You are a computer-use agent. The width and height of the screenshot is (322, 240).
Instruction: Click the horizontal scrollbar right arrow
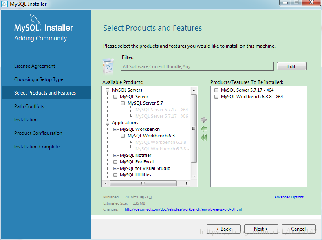click(187, 183)
